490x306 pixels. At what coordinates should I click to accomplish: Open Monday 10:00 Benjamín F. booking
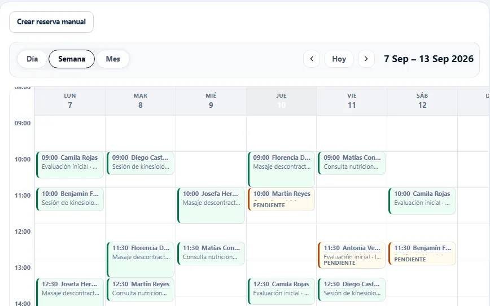coord(70,199)
